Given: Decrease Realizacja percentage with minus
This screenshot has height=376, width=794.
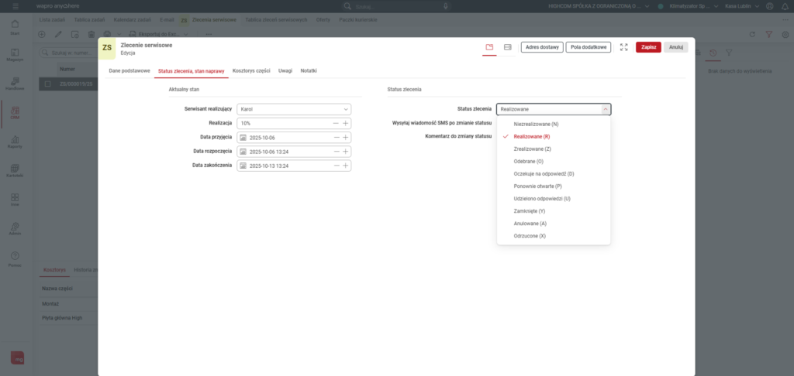Looking at the screenshot, I should point(337,123).
